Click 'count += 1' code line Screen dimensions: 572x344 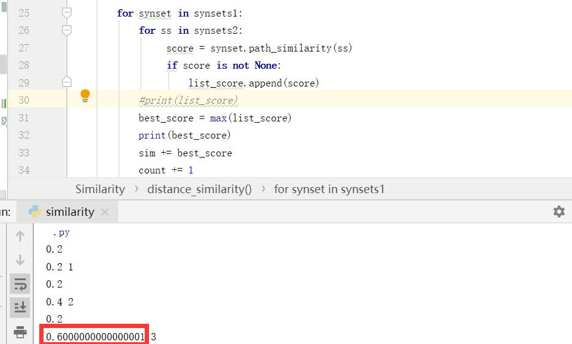click(x=166, y=170)
